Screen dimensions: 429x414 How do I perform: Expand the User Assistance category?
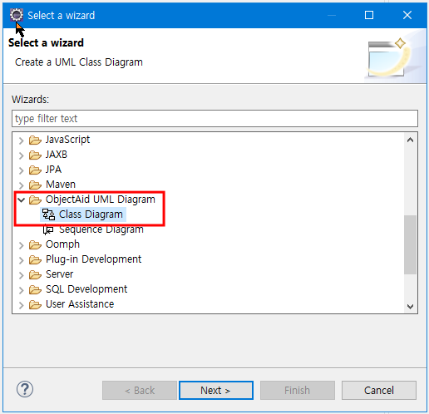pyautogui.click(x=22, y=305)
